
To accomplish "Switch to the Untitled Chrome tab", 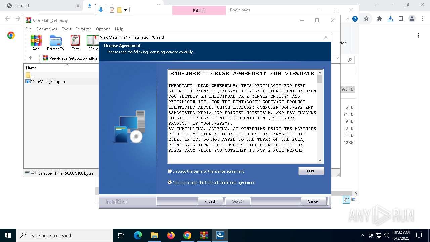I will click(x=40, y=6).
